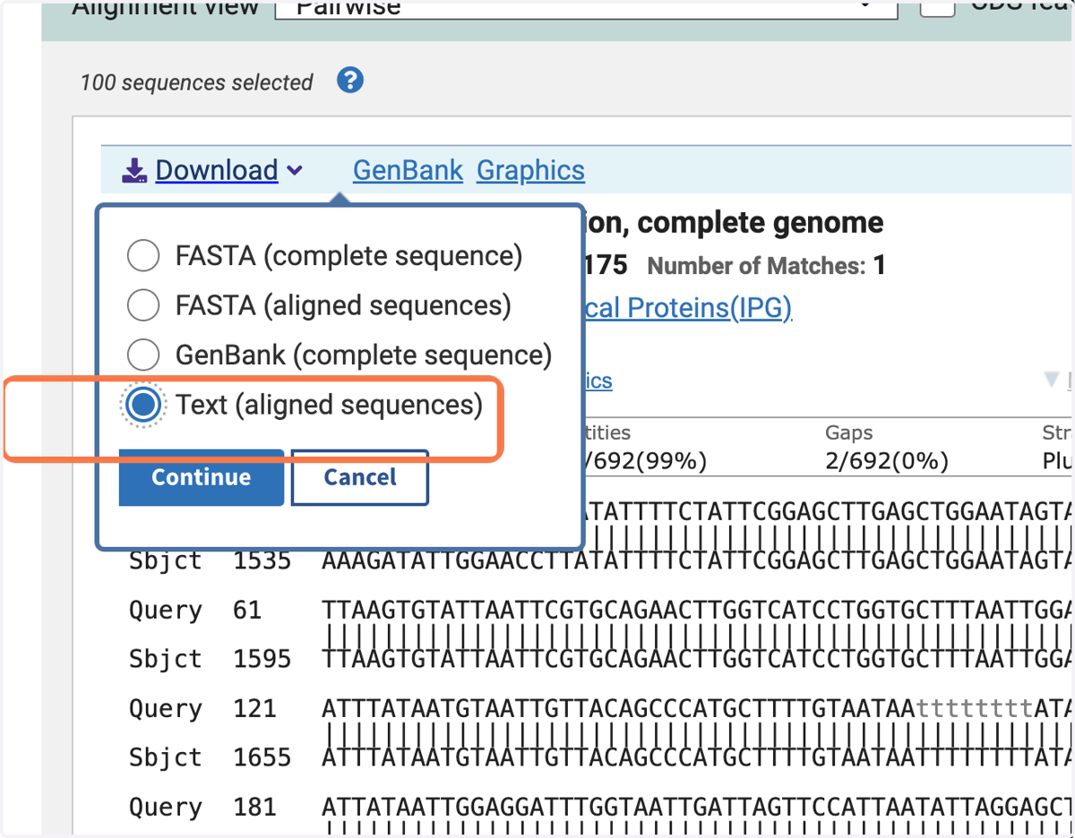Click the Gaps column header
Viewport: 1075px width, 838px height.
click(x=849, y=433)
